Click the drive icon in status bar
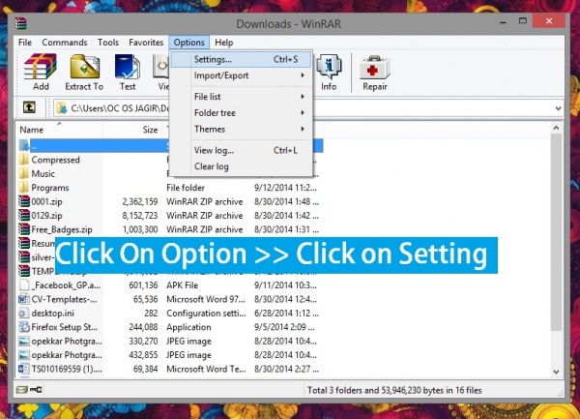Viewport: 580px width, 419px height. point(22,389)
